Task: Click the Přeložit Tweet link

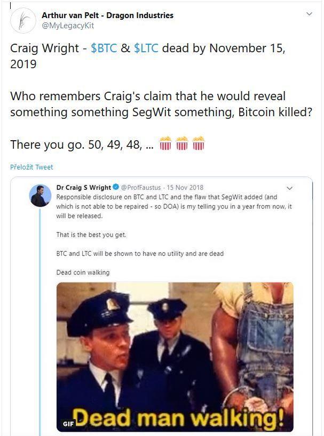Action: point(31,167)
